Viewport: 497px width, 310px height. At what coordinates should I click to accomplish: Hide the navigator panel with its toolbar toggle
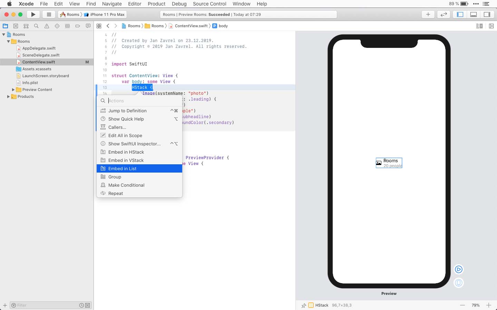pos(460,14)
